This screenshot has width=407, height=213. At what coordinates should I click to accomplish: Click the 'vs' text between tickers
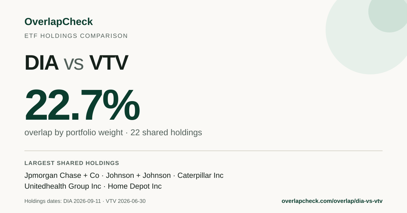click(74, 64)
